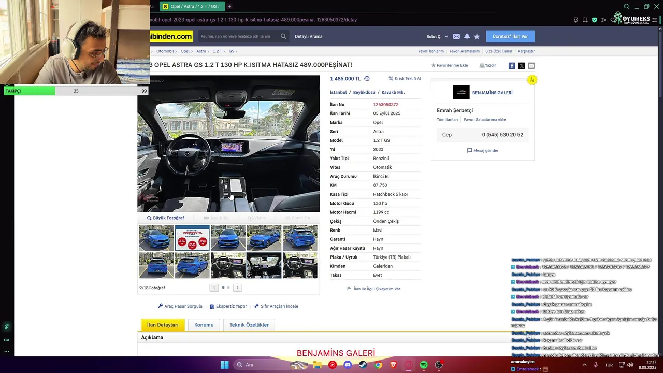The height and width of the screenshot is (373, 663).
Task: Open Favori Aramalarım menu link
Action: coord(465,51)
